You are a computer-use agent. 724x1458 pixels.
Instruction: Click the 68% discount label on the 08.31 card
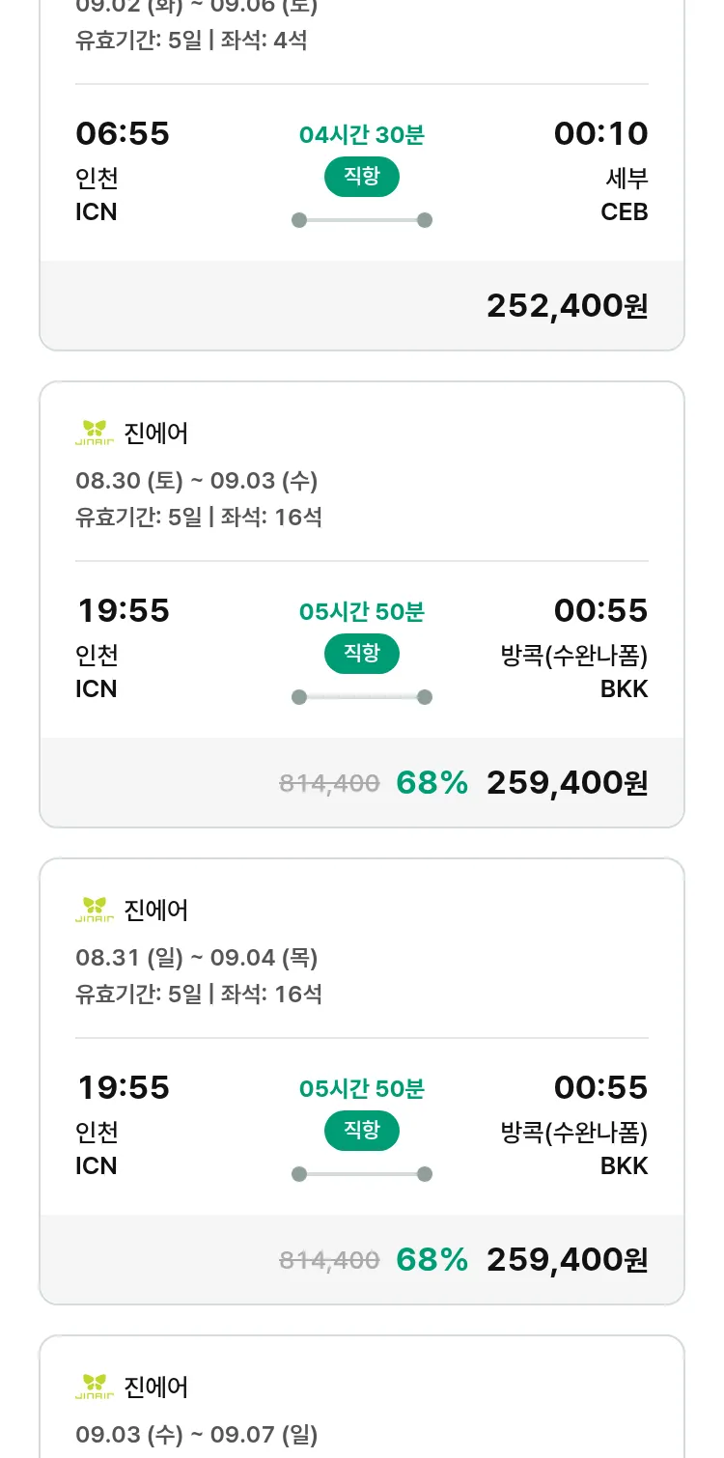pos(432,1259)
